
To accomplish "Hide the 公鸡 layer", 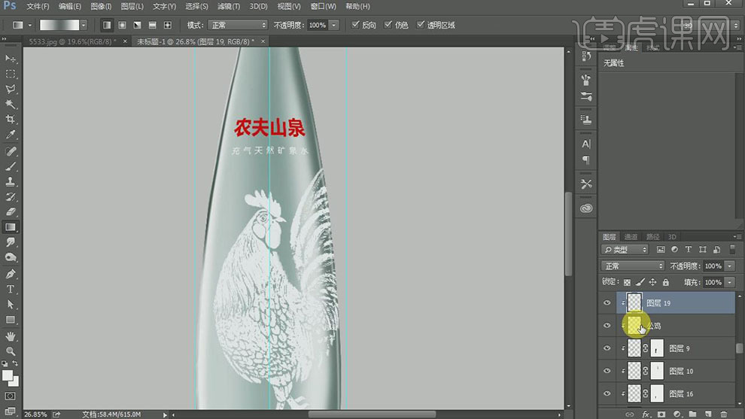I will pyautogui.click(x=607, y=326).
